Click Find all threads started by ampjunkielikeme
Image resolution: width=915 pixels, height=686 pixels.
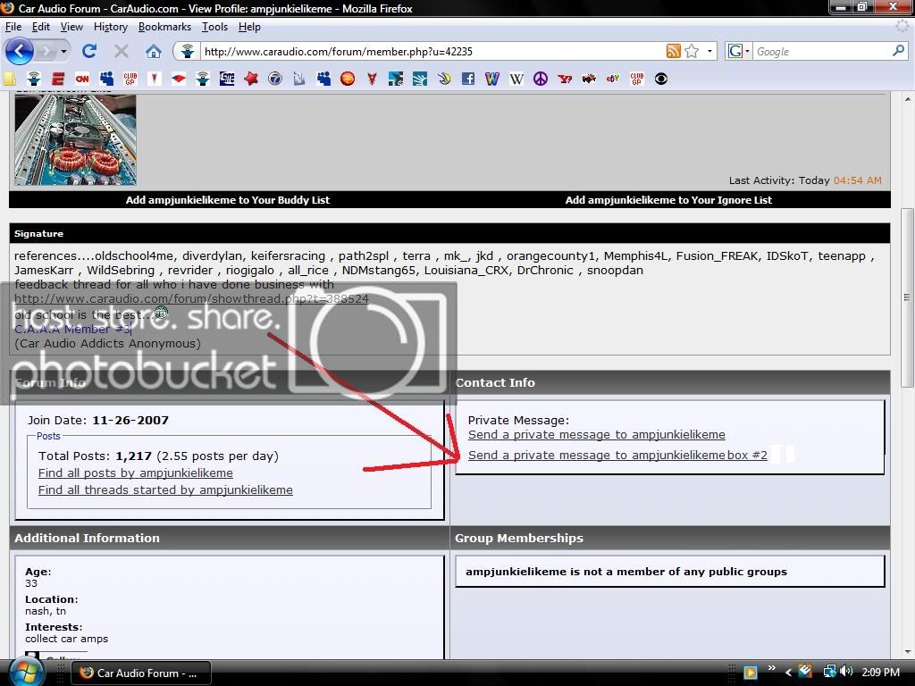point(165,490)
